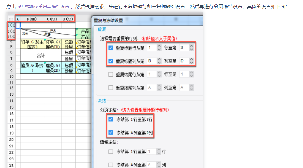
Task: Enable 重复结尾列从第 checkbox
Action: [110, 87]
